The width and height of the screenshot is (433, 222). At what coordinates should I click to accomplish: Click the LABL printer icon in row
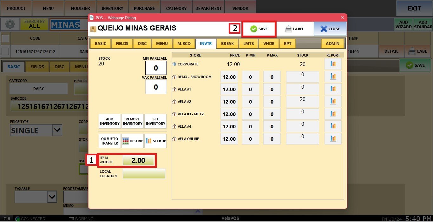(x=417, y=51)
